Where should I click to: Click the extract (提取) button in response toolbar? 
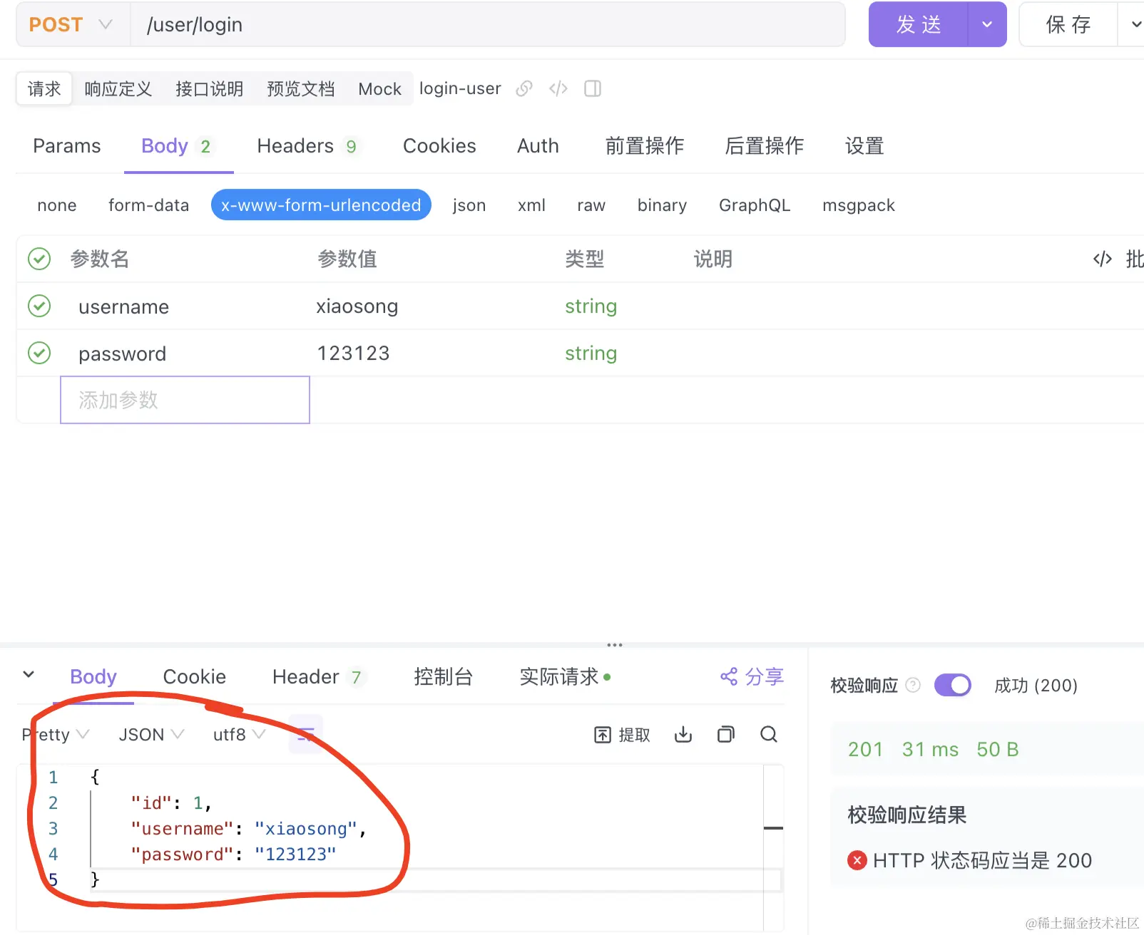(622, 735)
